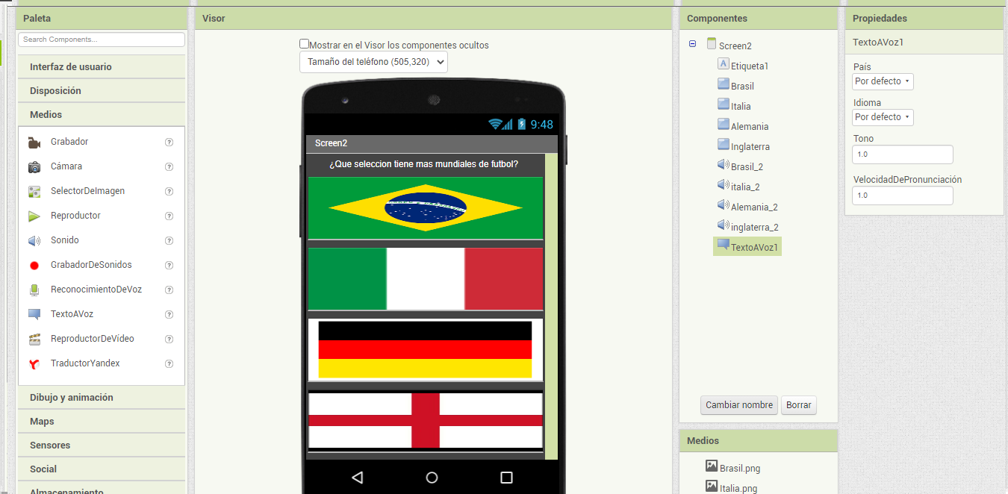Click the Brazil flag in the viewer
The height and width of the screenshot is (494, 1008).
tap(426, 208)
